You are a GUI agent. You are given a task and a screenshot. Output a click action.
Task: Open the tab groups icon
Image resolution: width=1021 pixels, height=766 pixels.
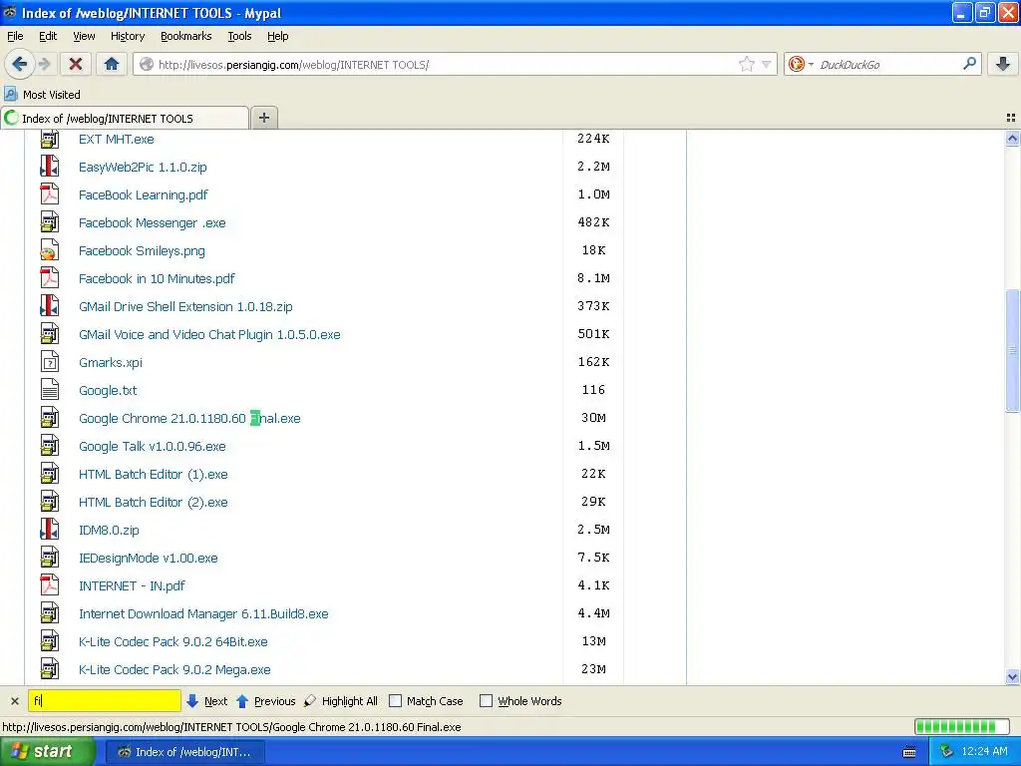(1011, 118)
